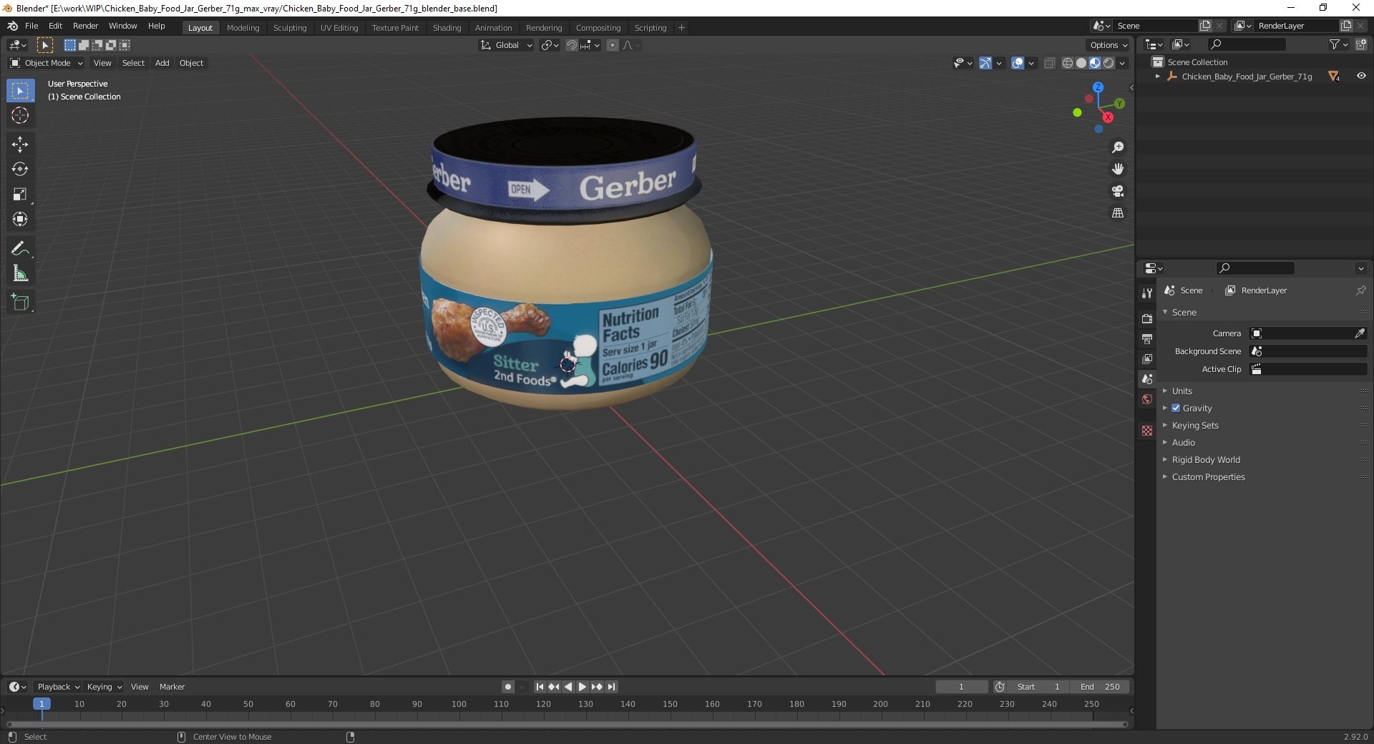
Task: Expand the Units panel
Action: [x=1181, y=391]
